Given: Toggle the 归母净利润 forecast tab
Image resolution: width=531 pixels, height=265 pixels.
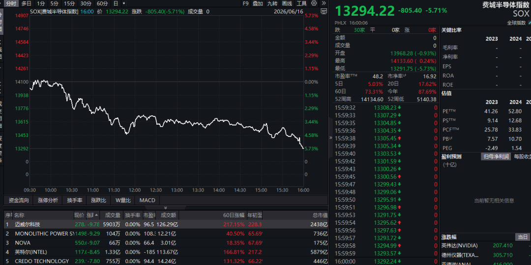Looking at the screenshot, I should (x=496, y=157).
